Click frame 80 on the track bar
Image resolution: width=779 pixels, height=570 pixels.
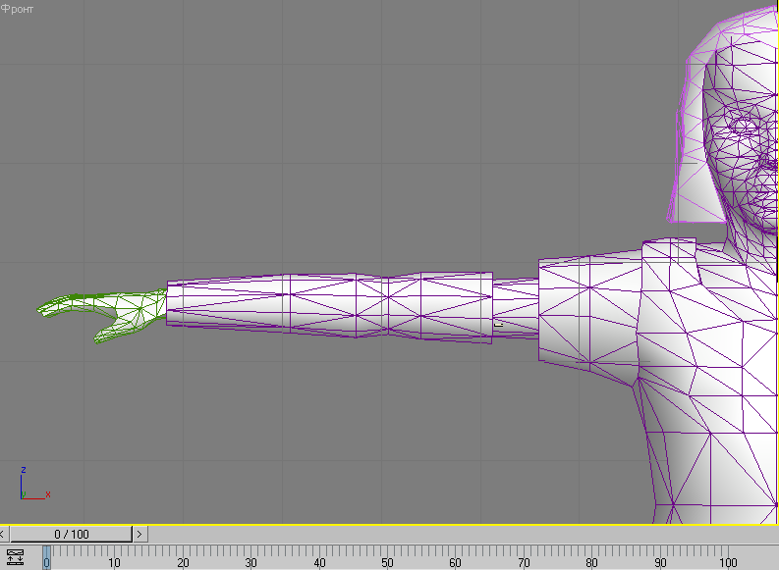(x=591, y=562)
